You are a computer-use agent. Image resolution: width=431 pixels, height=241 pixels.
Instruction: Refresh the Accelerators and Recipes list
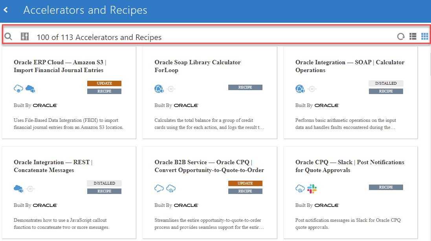click(x=401, y=36)
